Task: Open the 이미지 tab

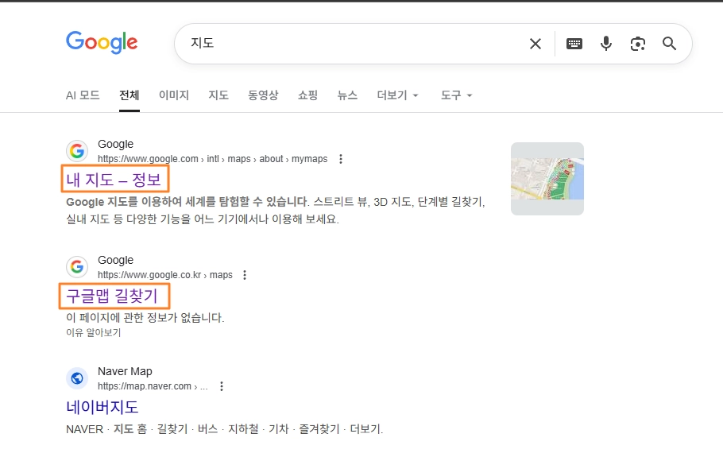Action: coord(174,95)
